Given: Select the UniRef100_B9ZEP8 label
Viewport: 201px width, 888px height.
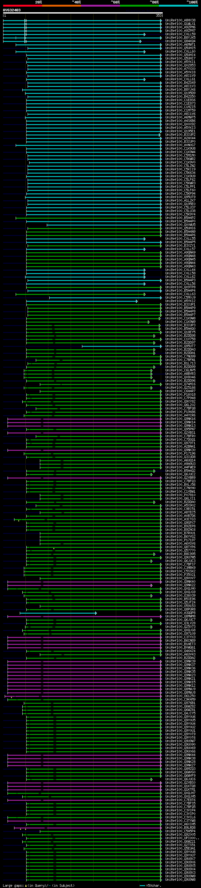Looking at the screenshot, I should tap(180, 526).
